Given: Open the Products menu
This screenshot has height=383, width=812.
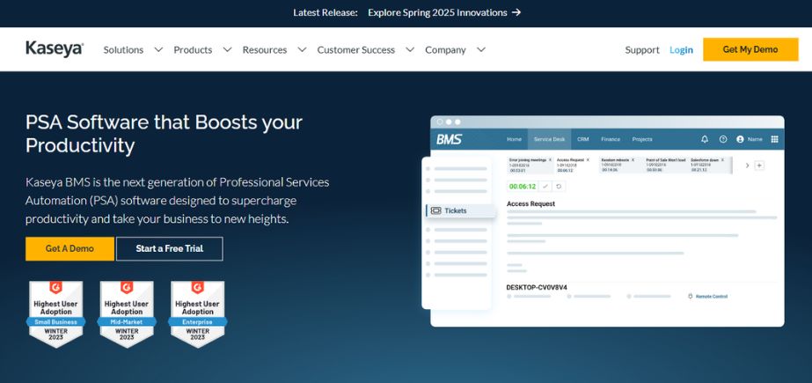Looking at the screenshot, I should [x=193, y=50].
